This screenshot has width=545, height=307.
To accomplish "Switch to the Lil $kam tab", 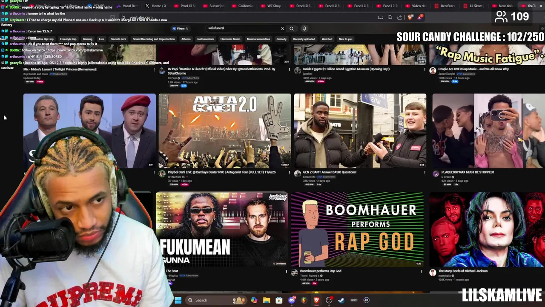I will point(473,6).
